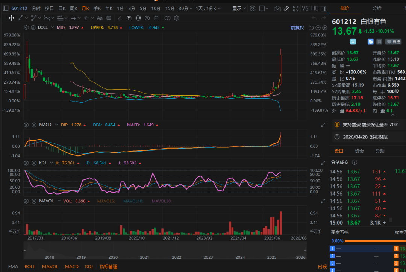
Task: Select the arrow marker tool
Action: (86, 18)
